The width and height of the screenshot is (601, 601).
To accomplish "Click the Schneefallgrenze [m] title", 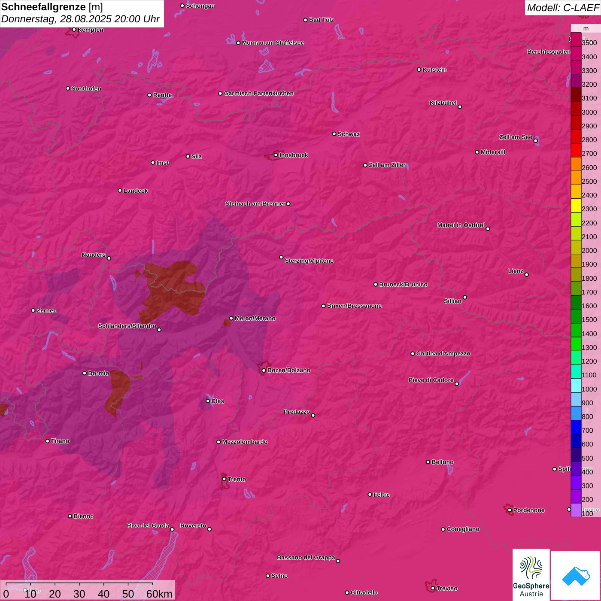I will tap(52, 7).
